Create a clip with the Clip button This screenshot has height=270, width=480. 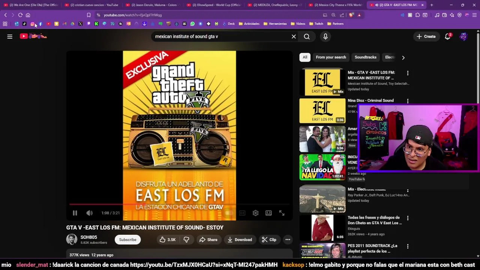(269, 240)
